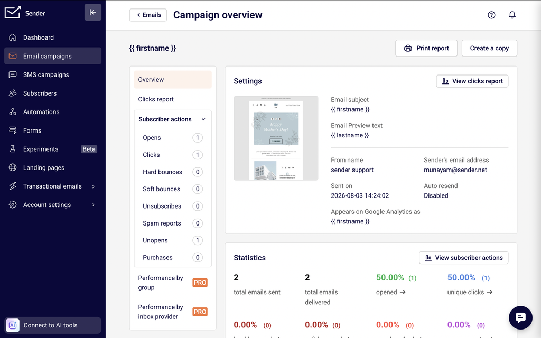The image size is (541, 338).
Task: Click the chart icon in View subscriber actions
Action: click(x=428, y=258)
